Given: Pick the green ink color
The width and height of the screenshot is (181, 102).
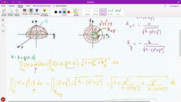Looking at the screenshot, I should [64, 12].
